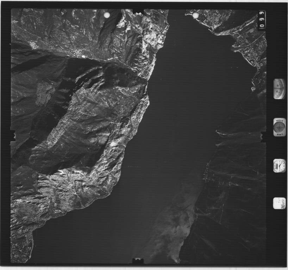Viewport: 288px width, 270px height.
Task: Click the white circular dot at top left
Action: [x=107, y=15]
